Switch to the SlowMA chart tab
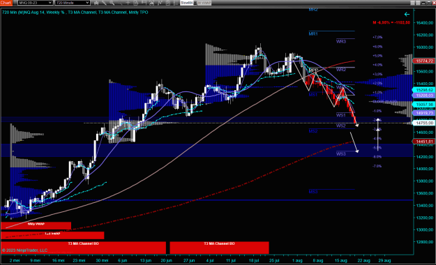This screenshot has height=265, width=436. click(187, 3)
